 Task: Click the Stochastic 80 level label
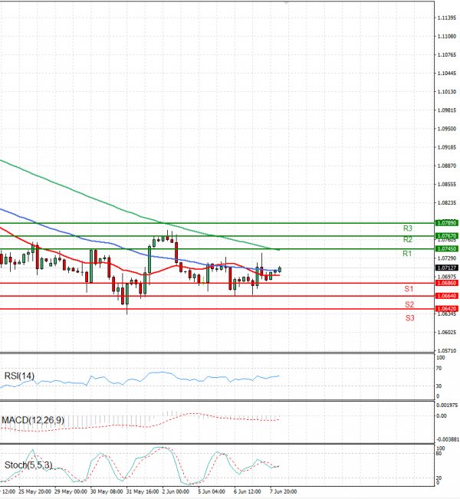click(439, 453)
